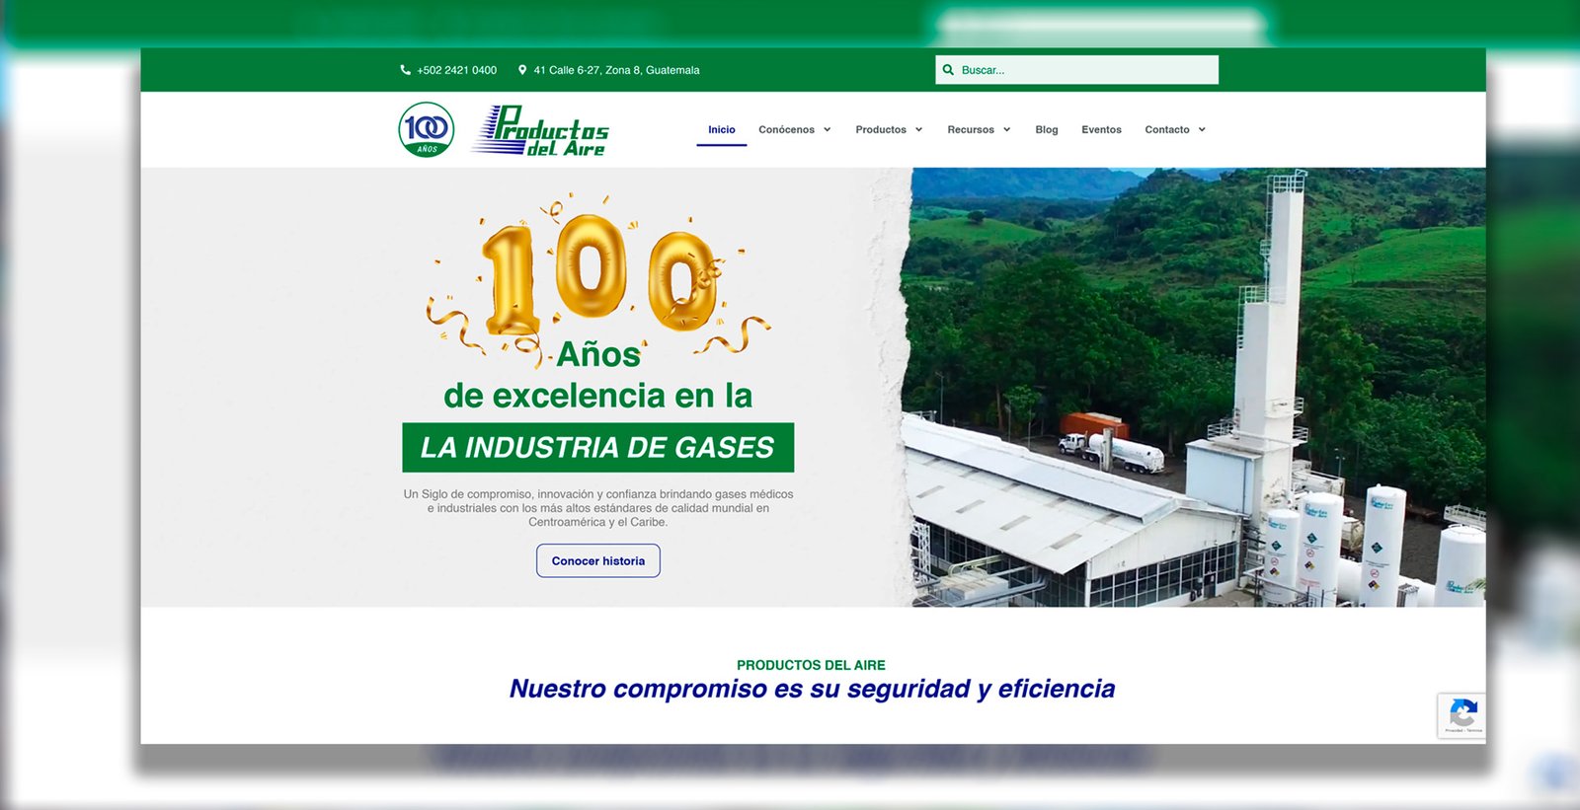
Task: Open the Productos del Aire logo
Action: tap(541, 130)
